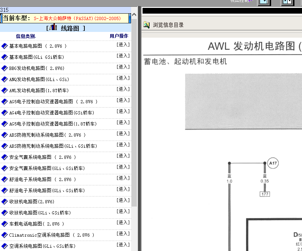Screen dimensions: 302x251
Task: Click book icon beside 车载电话电路图
Action: tap(4, 224)
